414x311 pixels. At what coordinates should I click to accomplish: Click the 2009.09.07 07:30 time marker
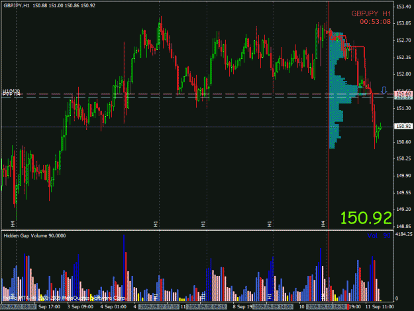(x=159, y=307)
